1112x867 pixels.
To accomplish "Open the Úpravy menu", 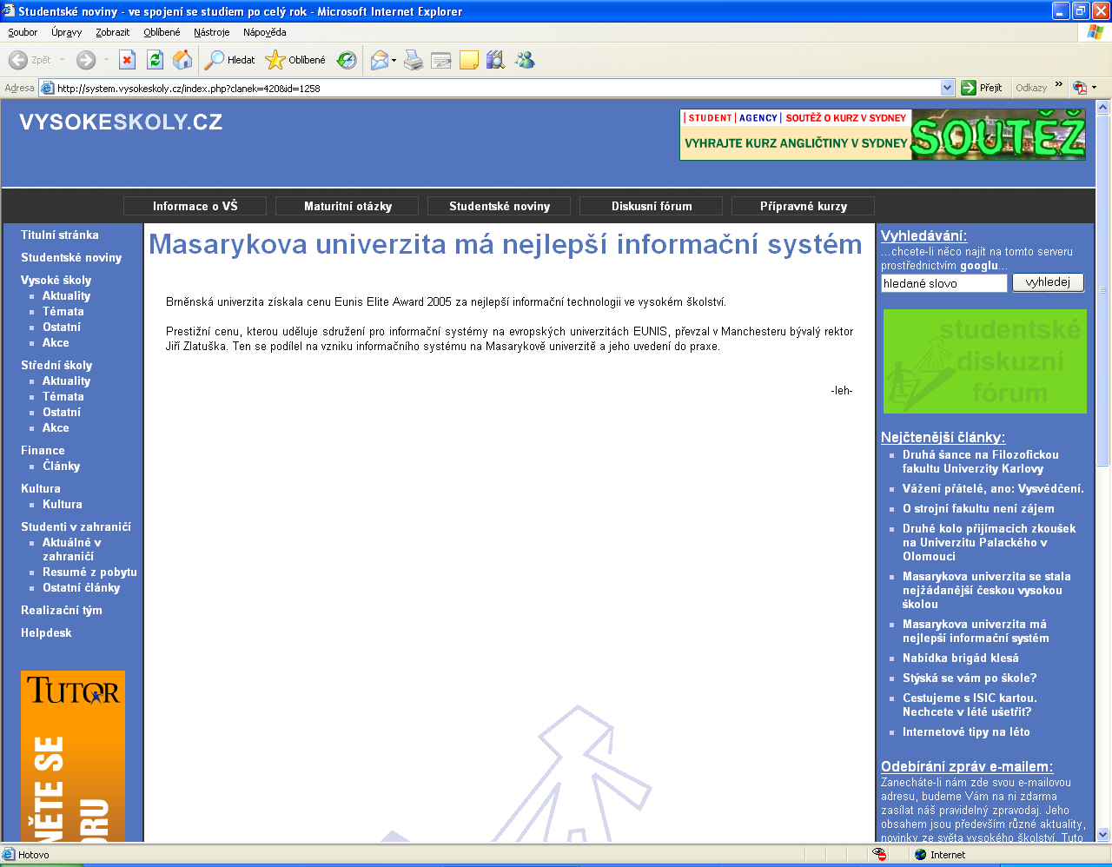I will 66,32.
